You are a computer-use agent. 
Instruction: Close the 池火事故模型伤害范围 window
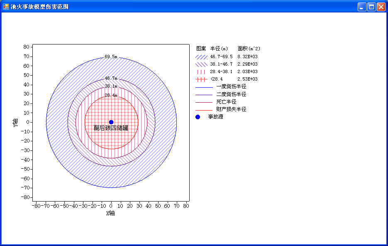pos(381,7)
